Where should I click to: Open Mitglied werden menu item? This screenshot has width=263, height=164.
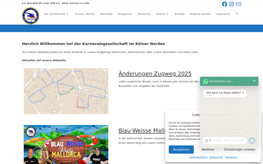click(200, 14)
